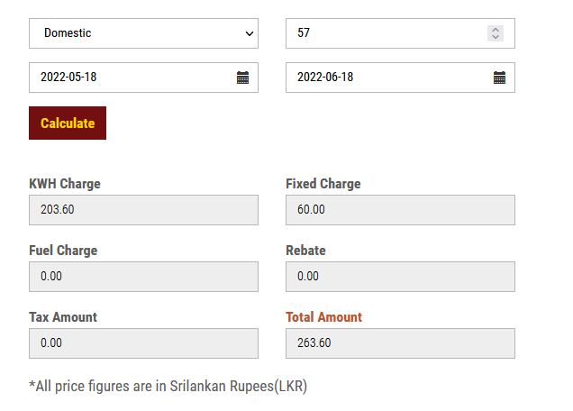The width and height of the screenshot is (573, 411).
Task: Click the KWH Charge label
Action: 65,184
